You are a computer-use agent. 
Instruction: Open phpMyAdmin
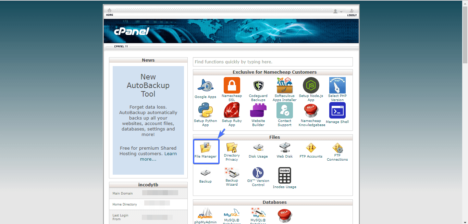(x=205, y=213)
